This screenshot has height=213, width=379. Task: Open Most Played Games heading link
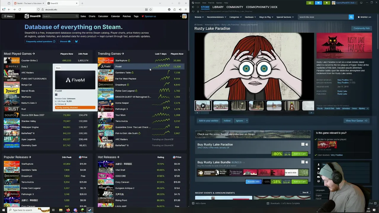19,54
